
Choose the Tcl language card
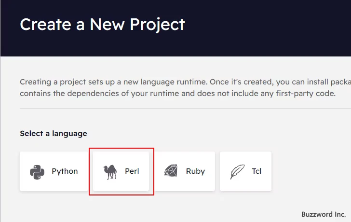point(245,171)
